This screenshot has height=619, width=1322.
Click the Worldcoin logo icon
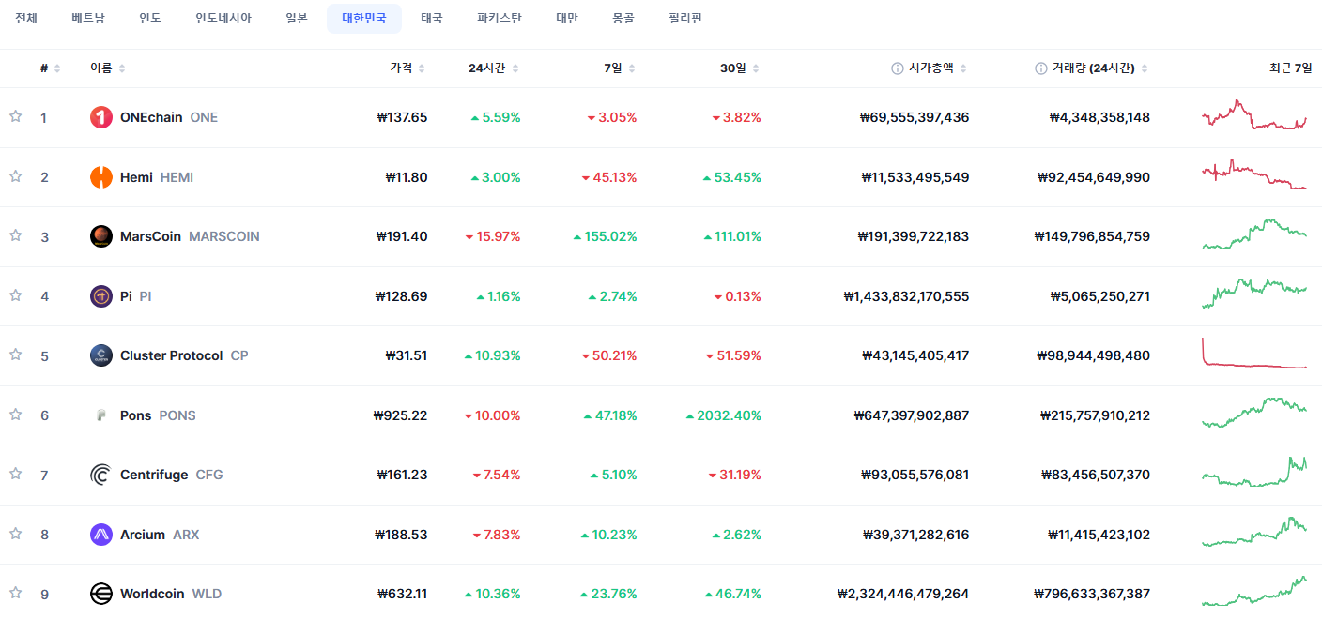[x=101, y=594]
